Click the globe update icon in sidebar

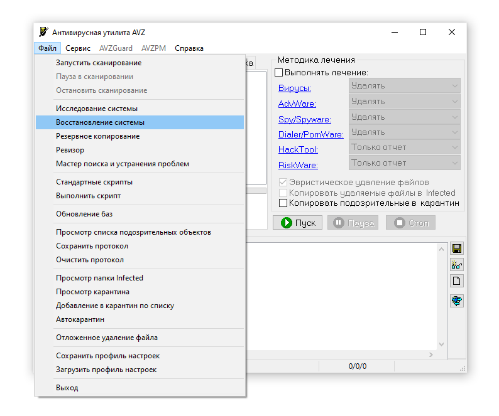coord(457,301)
